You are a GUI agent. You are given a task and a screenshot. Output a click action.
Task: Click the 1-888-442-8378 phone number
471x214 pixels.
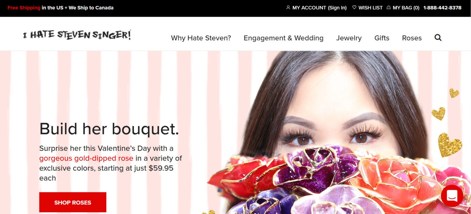442,8
